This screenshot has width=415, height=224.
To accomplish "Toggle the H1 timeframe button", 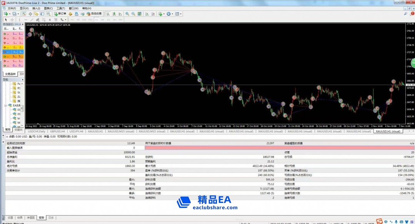I will pos(96,20).
